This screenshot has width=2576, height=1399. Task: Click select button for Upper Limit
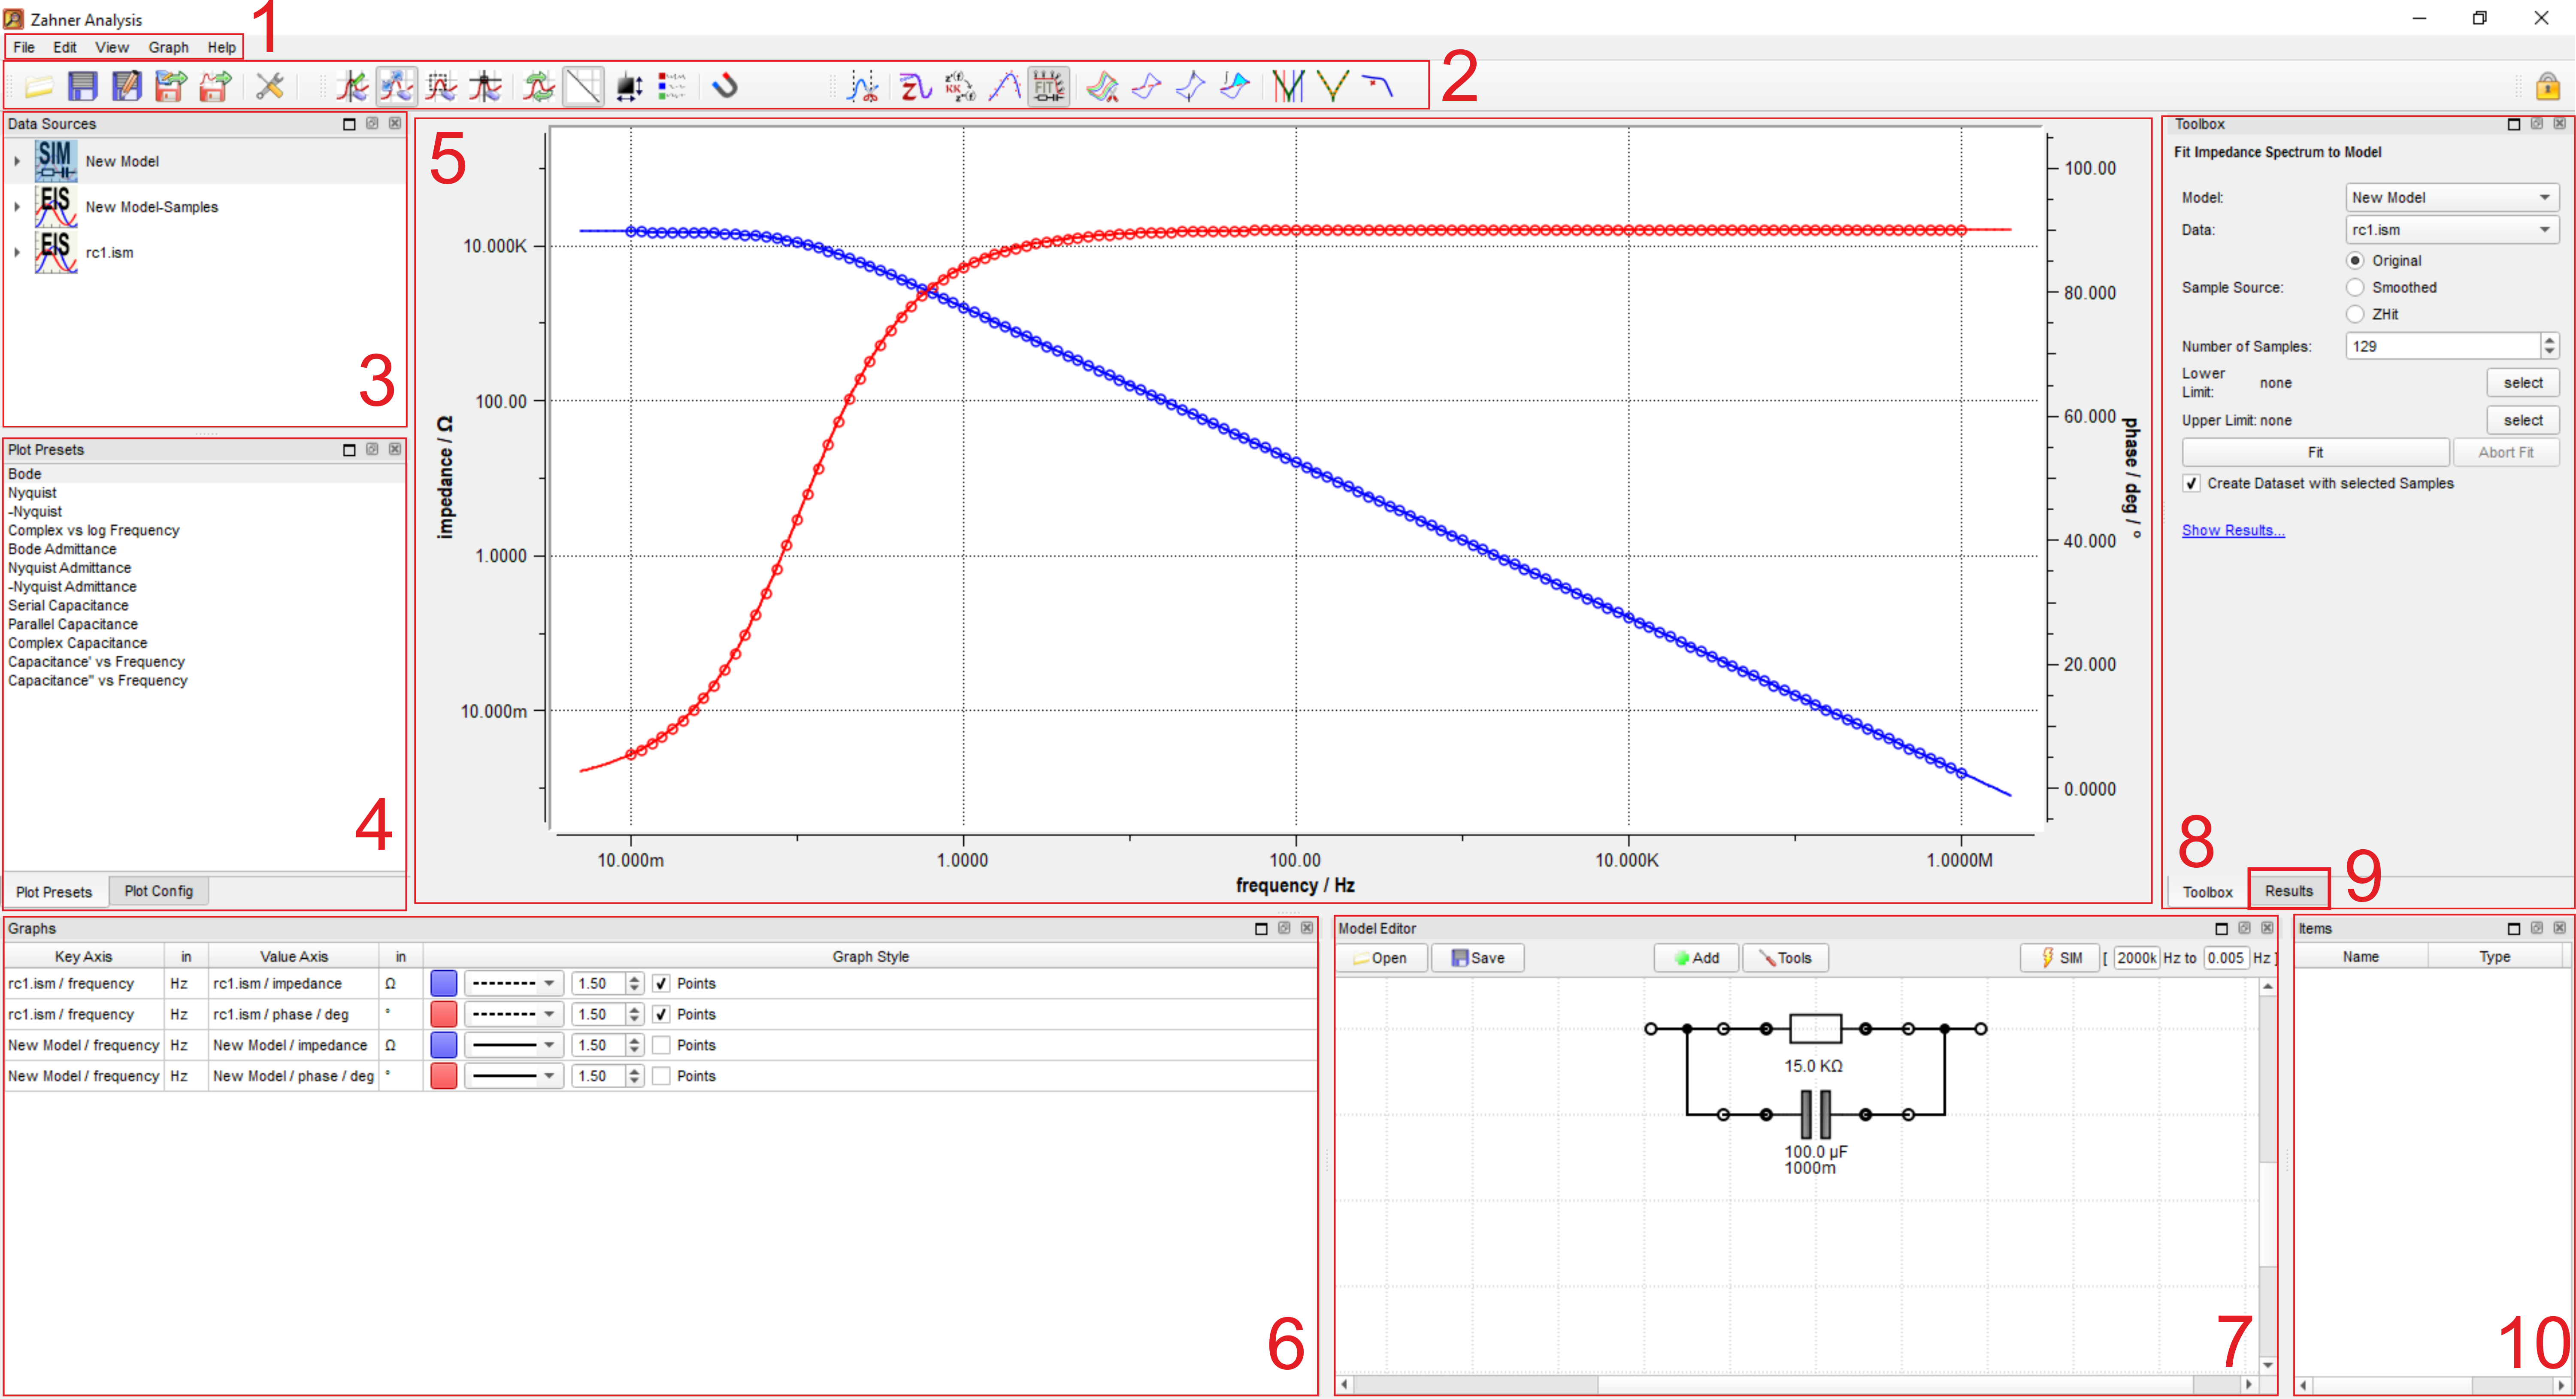point(2522,420)
